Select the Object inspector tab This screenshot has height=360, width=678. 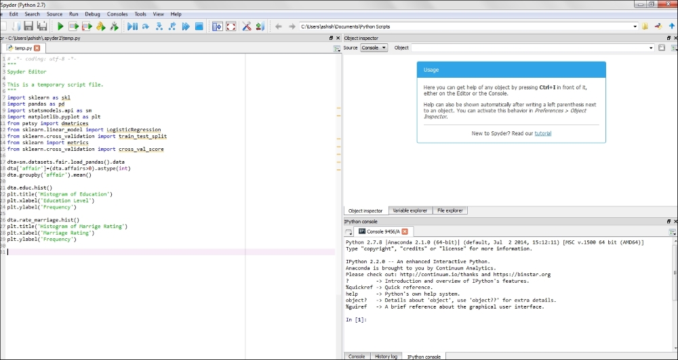point(366,210)
